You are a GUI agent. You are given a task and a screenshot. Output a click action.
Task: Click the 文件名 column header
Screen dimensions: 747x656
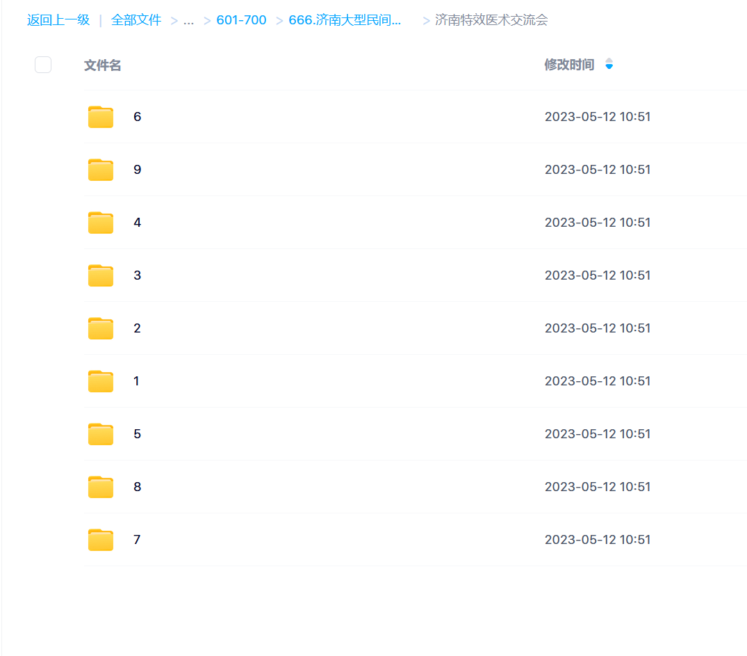coord(102,65)
